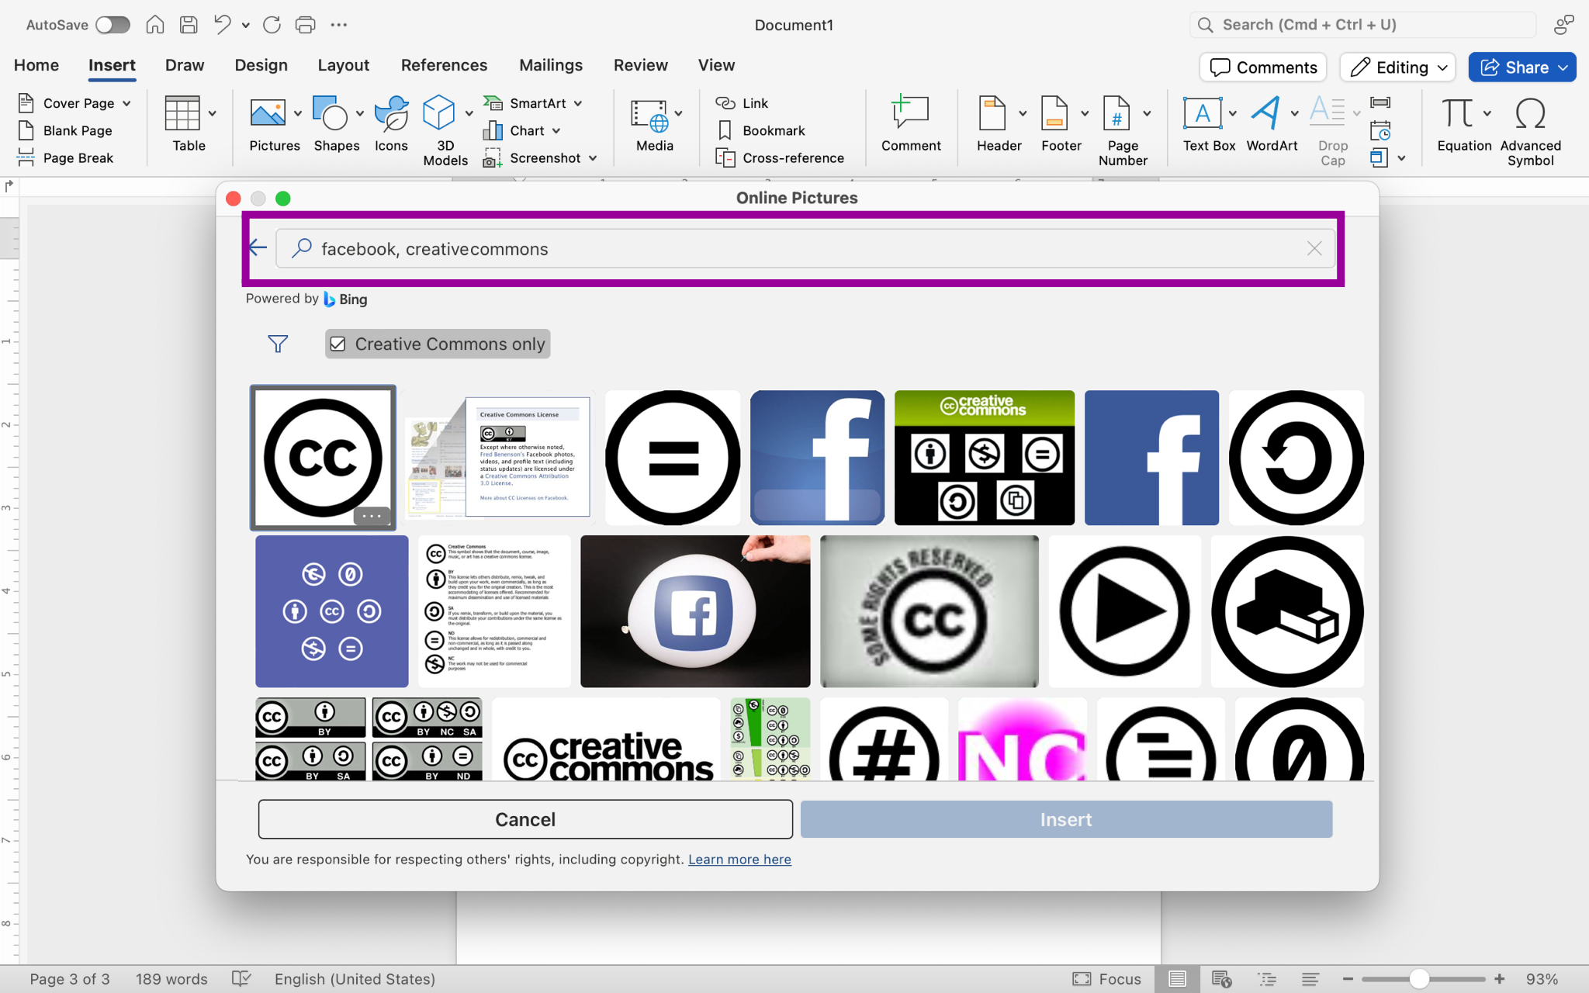Click the zoom out minus button
The height and width of the screenshot is (993, 1589).
(x=1348, y=979)
